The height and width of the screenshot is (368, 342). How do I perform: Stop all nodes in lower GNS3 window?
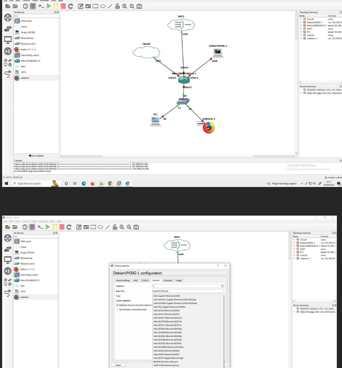[62, 227]
